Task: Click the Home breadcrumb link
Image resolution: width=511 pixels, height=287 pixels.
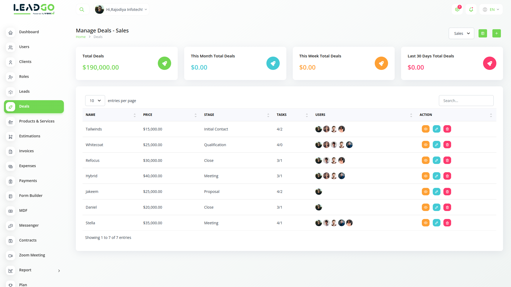Action: click(x=81, y=37)
